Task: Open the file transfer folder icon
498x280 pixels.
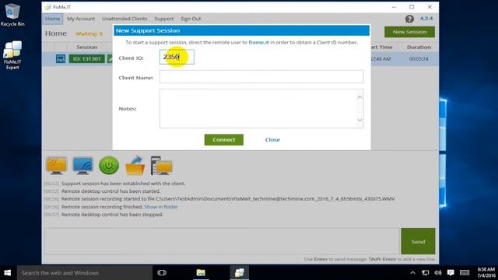Action: click(x=135, y=165)
